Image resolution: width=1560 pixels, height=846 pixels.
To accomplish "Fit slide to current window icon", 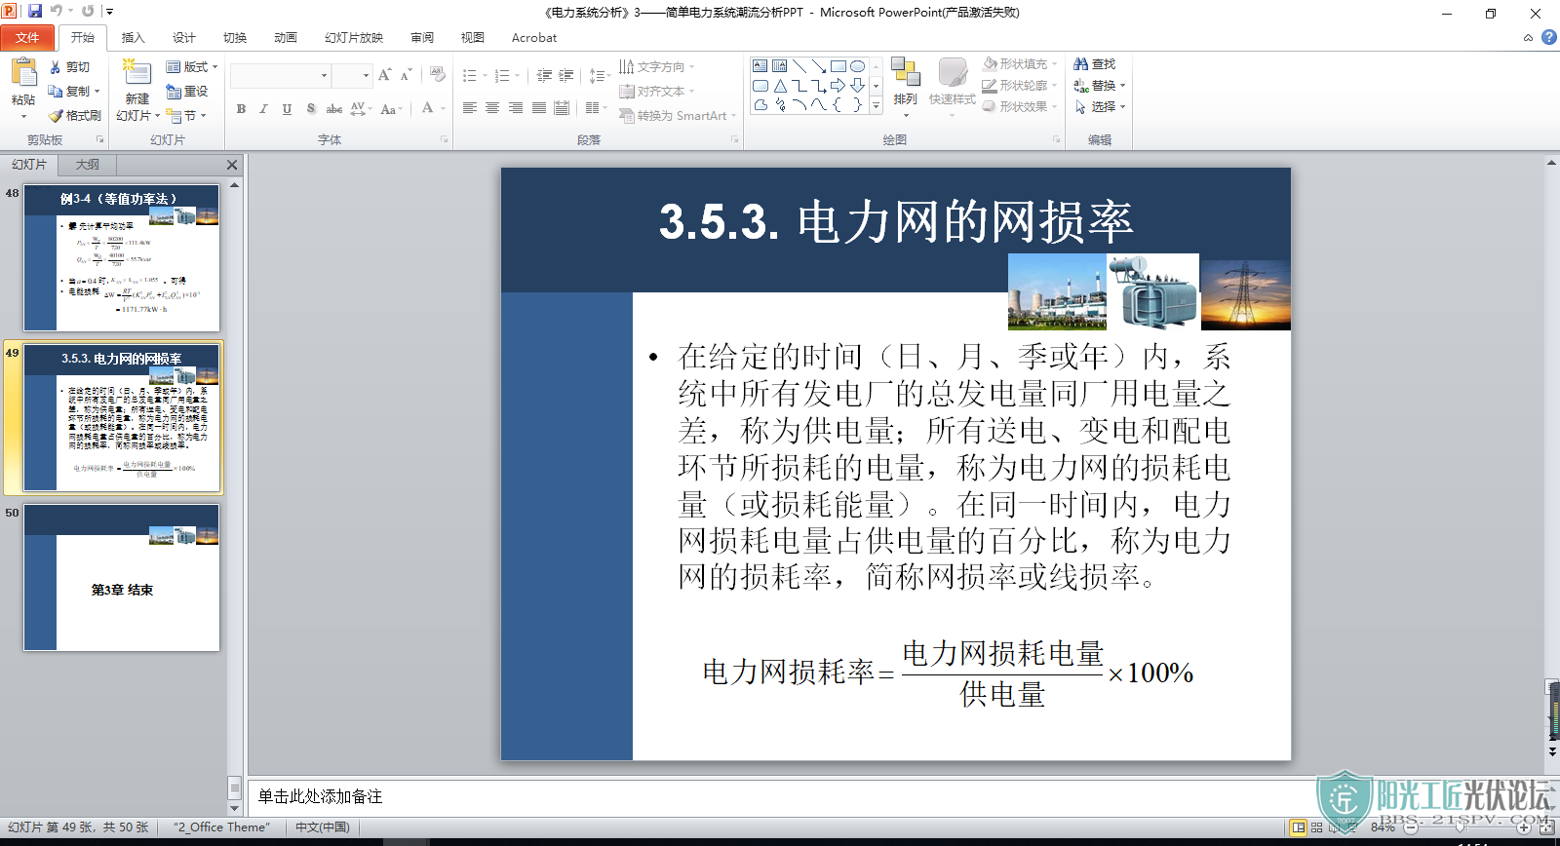I will (x=1546, y=827).
